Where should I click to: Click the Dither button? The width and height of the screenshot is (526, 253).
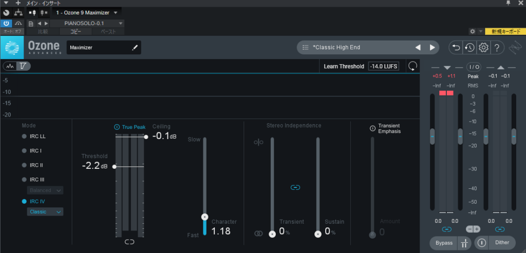(x=502, y=243)
